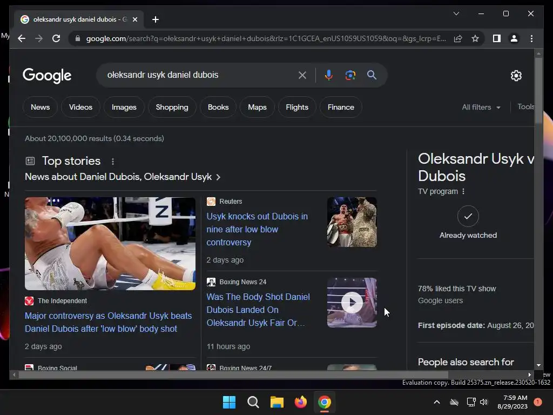This screenshot has width=553, height=415.
Task: Play the Boxing News 24 video thumbnail
Action: tap(352, 303)
